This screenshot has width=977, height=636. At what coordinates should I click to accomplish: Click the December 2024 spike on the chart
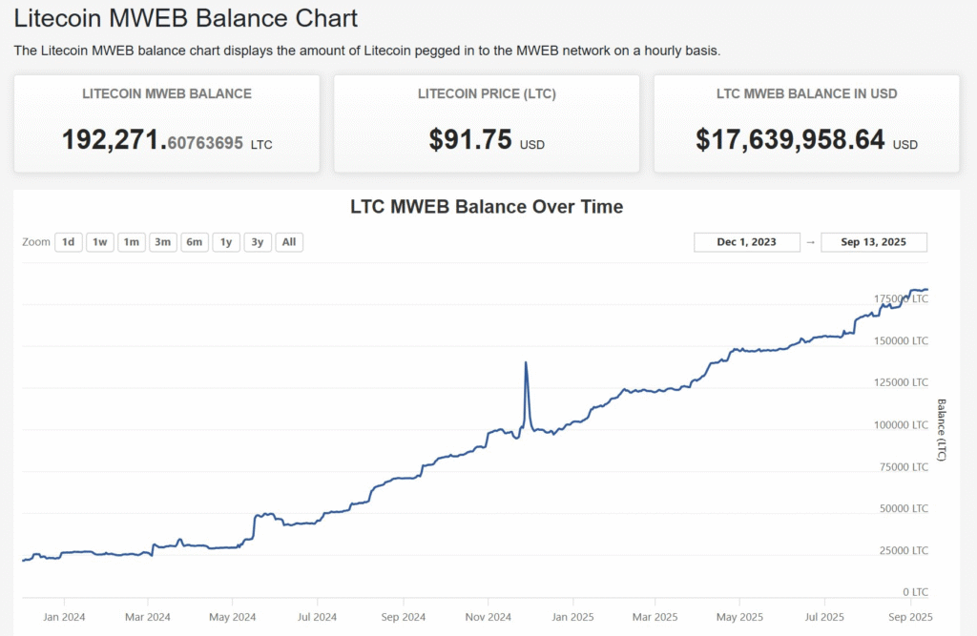pyautogui.click(x=527, y=364)
